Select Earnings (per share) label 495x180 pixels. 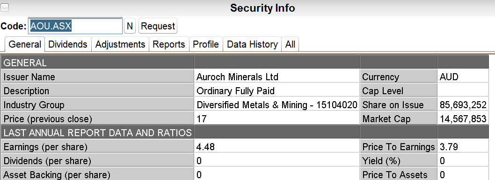97,146
